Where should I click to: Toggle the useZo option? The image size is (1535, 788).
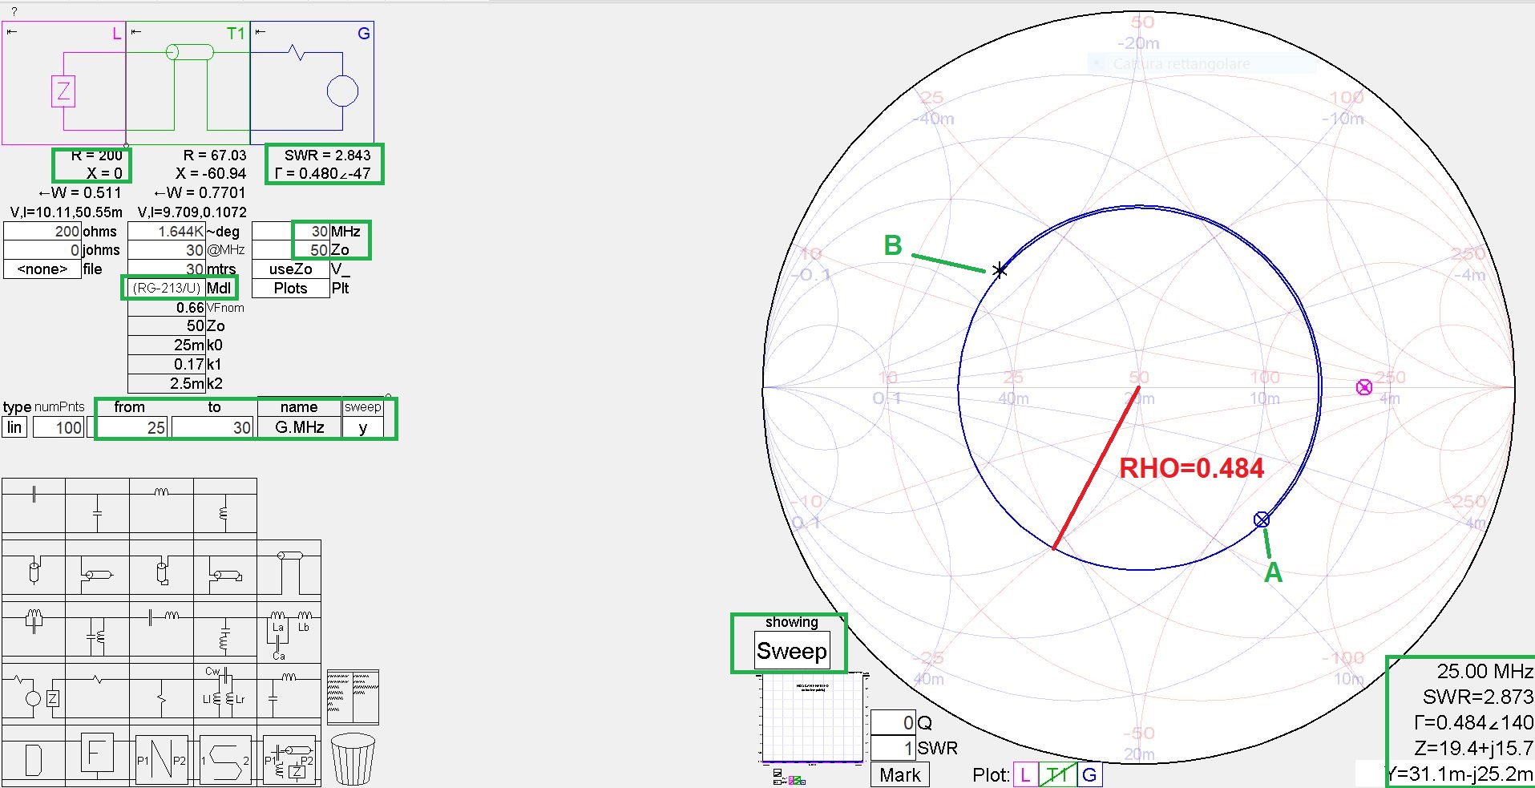(290, 269)
